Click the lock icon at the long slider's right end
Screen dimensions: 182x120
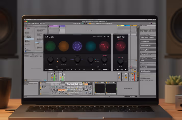pos(98,67)
